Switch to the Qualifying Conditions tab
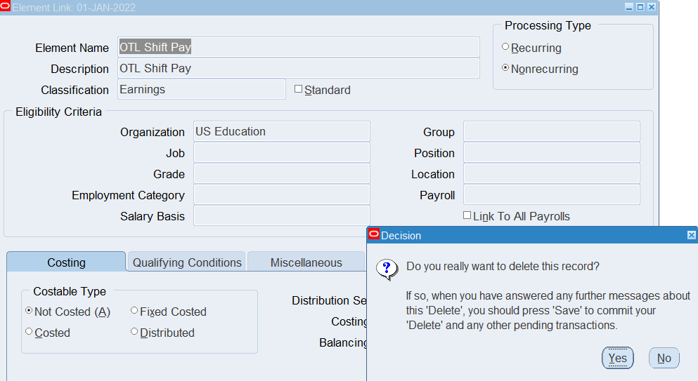Viewport: 698px width, 381px height. [x=187, y=262]
